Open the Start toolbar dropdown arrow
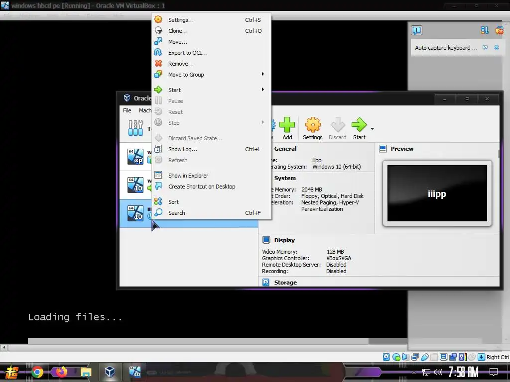 (x=372, y=129)
